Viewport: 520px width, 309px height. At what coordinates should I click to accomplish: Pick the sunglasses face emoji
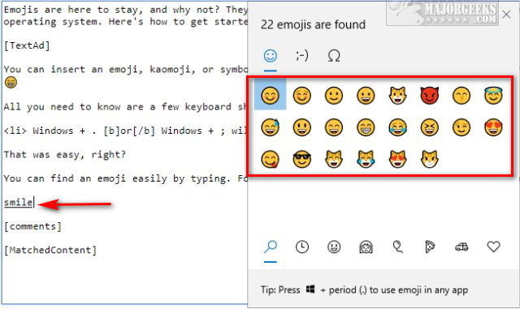pos(301,159)
